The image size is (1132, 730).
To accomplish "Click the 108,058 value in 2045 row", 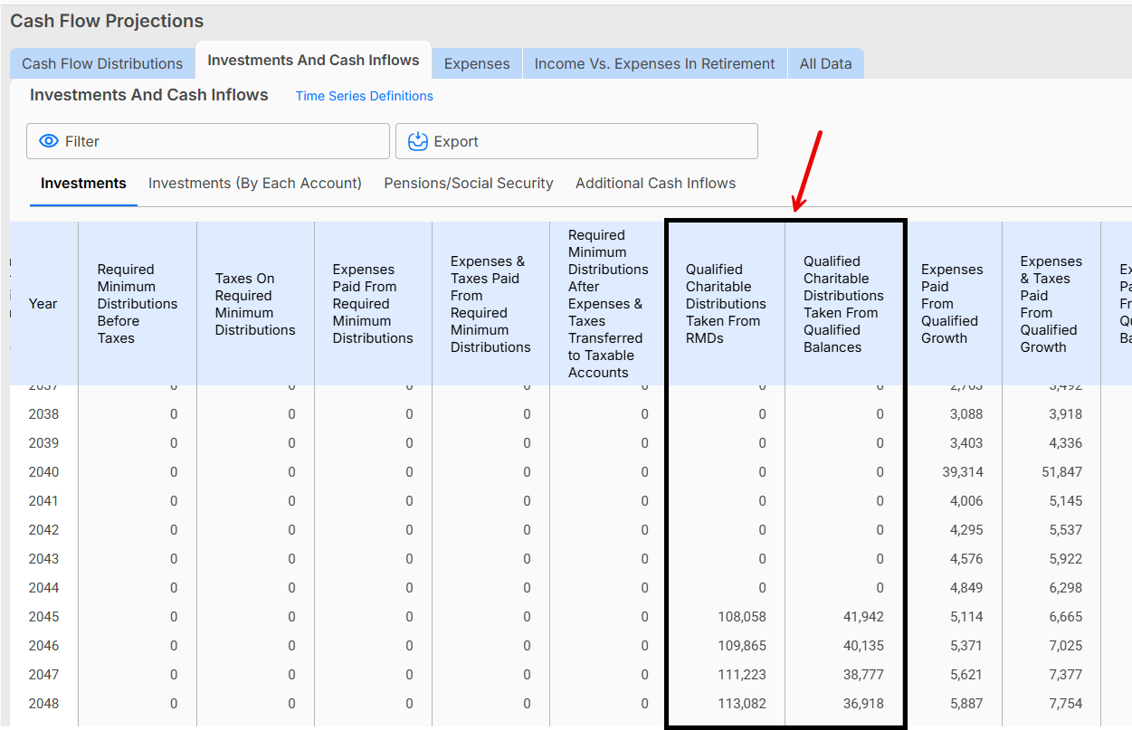I will coord(740,617).
